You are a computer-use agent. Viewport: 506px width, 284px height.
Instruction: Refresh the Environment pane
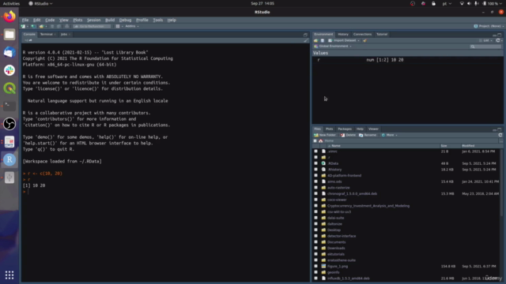[498, 40]
